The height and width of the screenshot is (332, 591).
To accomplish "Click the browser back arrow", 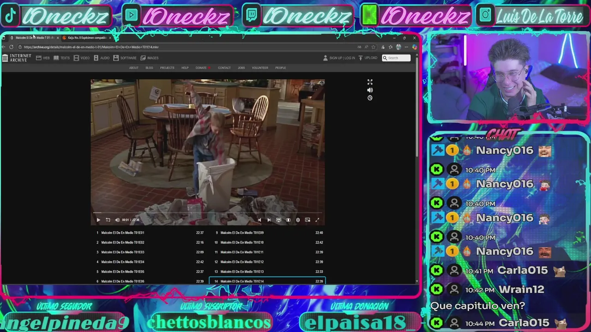I will (x=4, y=47).
